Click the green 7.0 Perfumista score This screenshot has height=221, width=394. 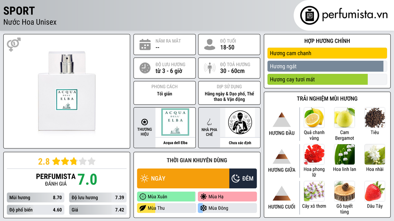87,180
